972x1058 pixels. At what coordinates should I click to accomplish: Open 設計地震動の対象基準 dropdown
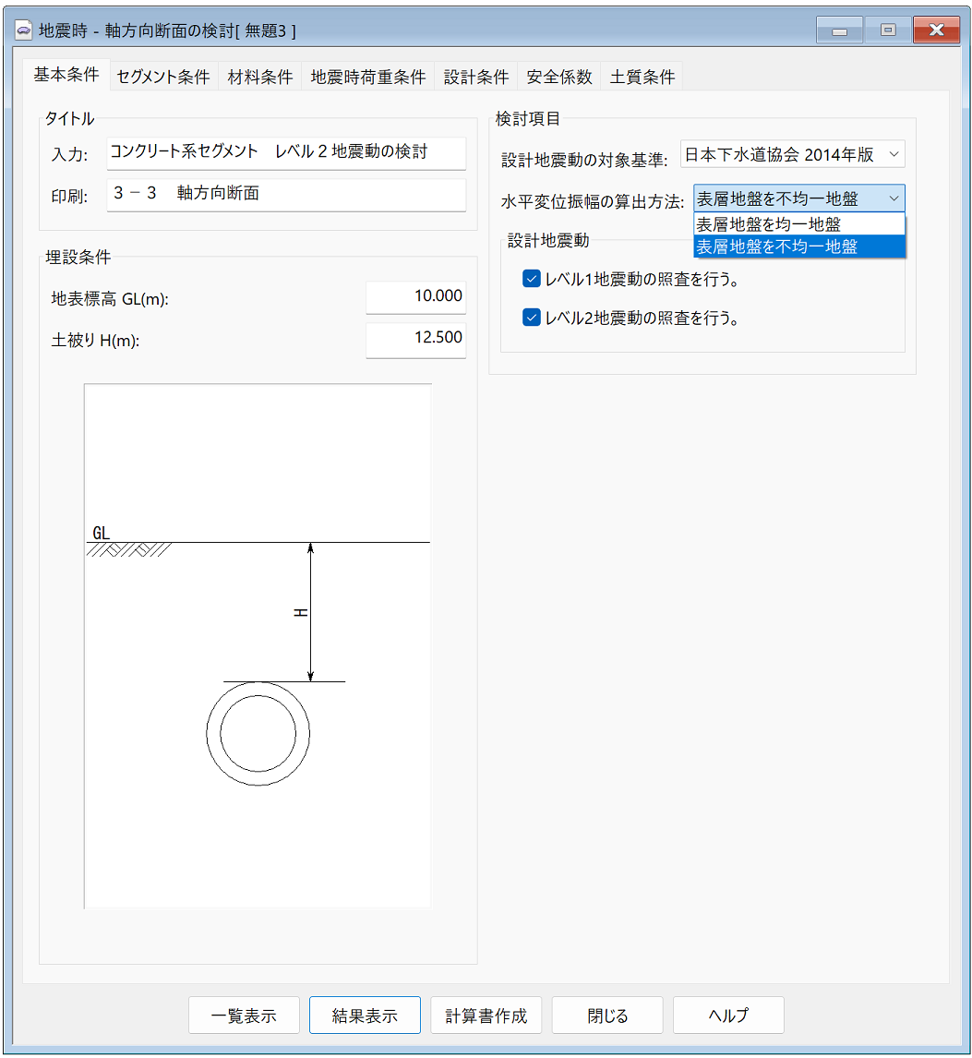[792, 154]
